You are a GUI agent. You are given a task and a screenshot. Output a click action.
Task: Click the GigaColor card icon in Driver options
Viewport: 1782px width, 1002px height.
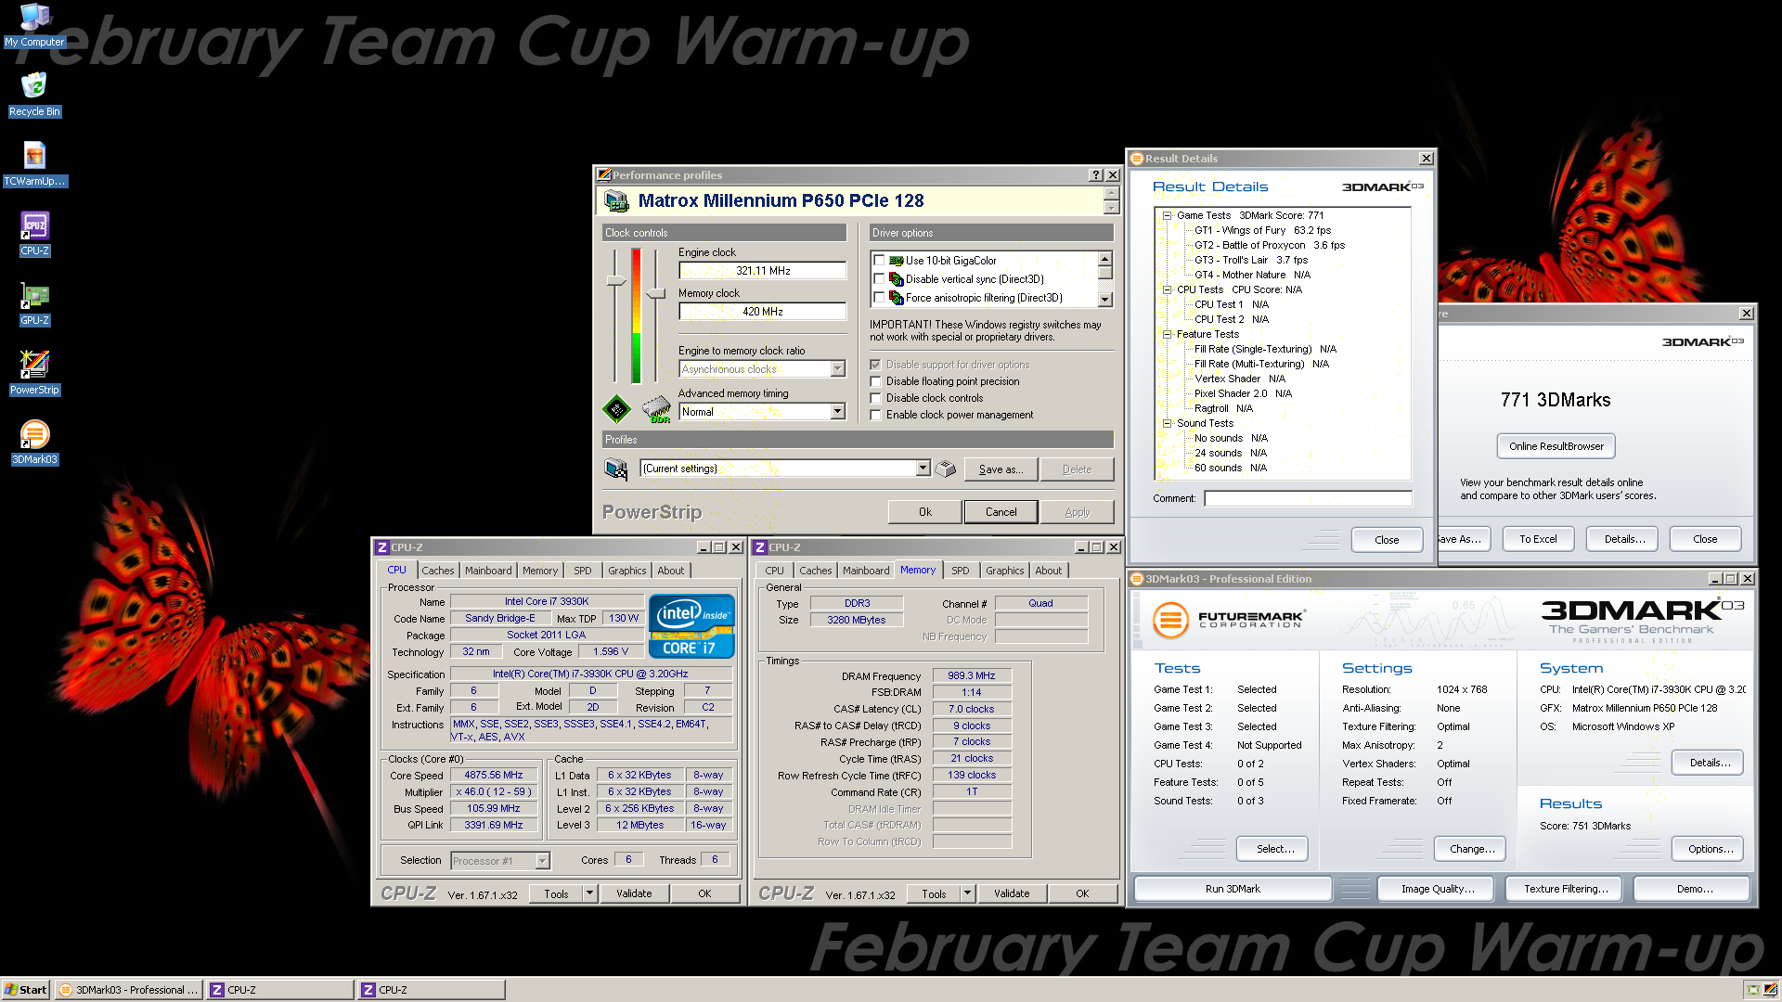click(x=897, y=261)
